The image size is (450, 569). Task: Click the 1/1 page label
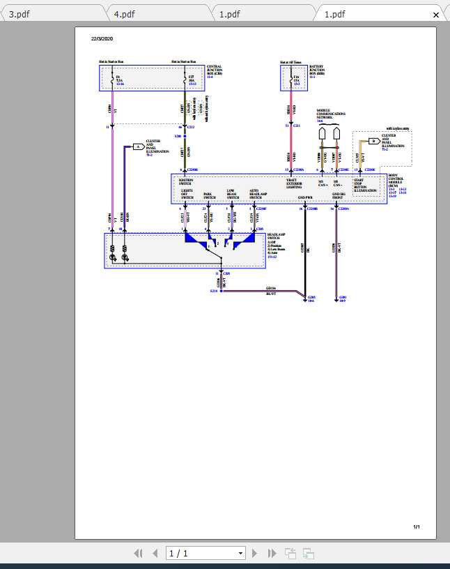[417, 526]
